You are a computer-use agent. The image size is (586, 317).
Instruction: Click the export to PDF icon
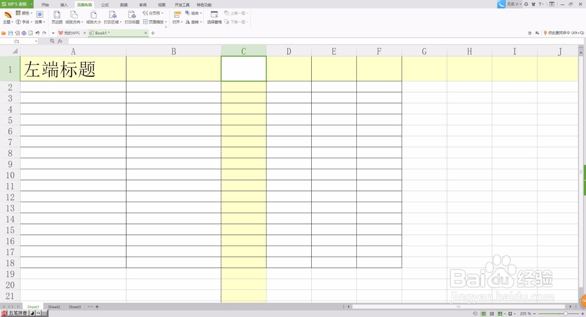coord(17,33)
